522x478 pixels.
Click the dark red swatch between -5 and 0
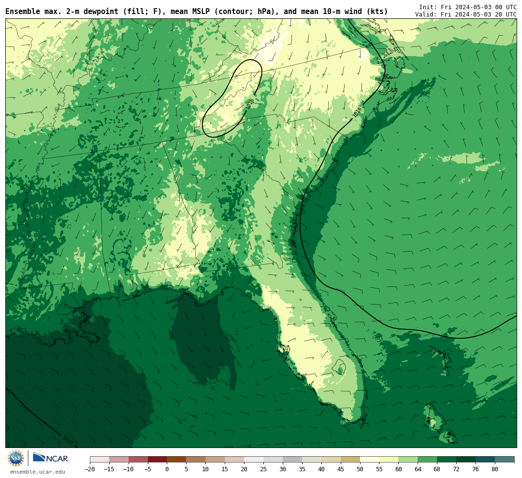click(158, 460)
